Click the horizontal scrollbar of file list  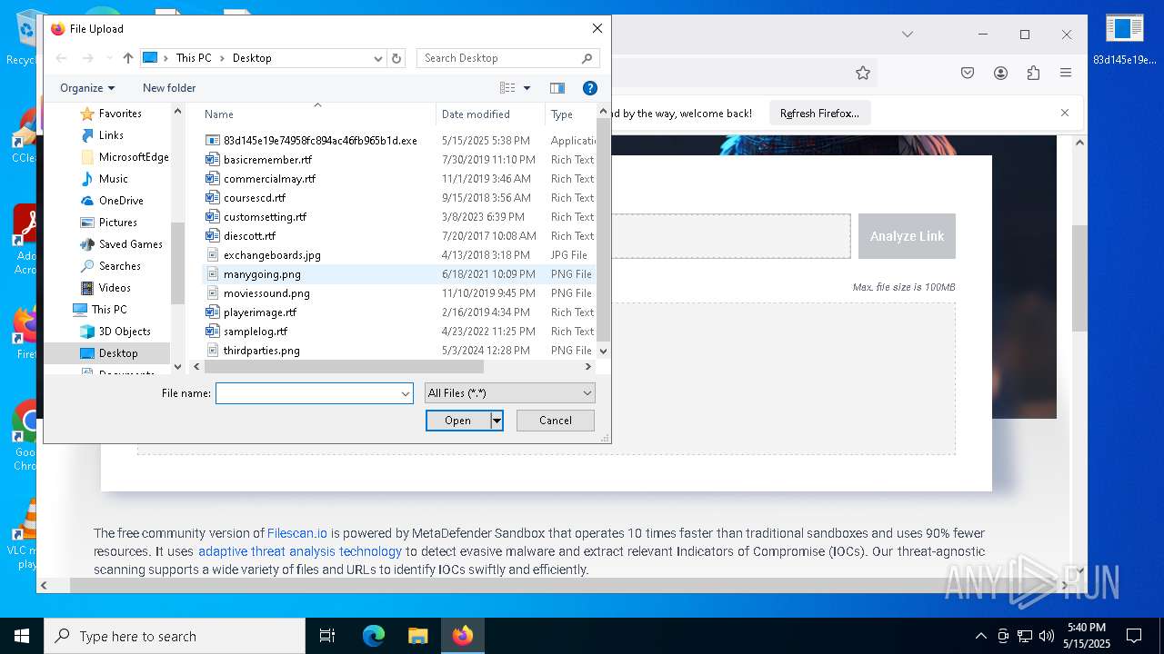(344, 367)
